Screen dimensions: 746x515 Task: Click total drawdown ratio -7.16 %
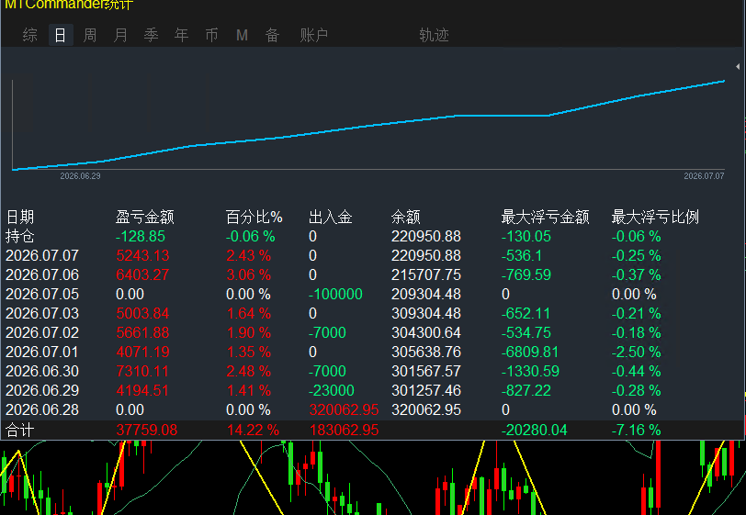point(637,431)
